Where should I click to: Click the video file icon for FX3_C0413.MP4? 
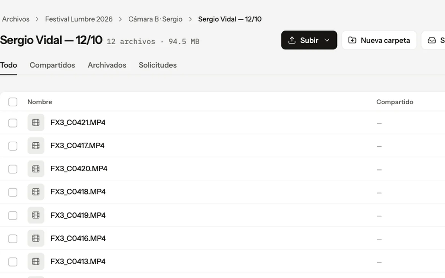coord(36,262)
